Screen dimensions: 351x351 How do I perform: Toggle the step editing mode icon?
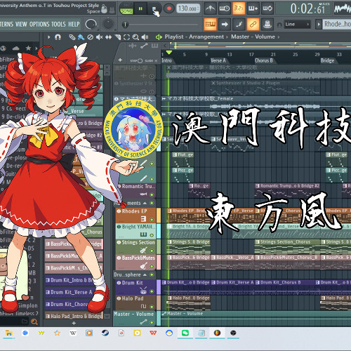pyautogui.click(x=239, y=24)
